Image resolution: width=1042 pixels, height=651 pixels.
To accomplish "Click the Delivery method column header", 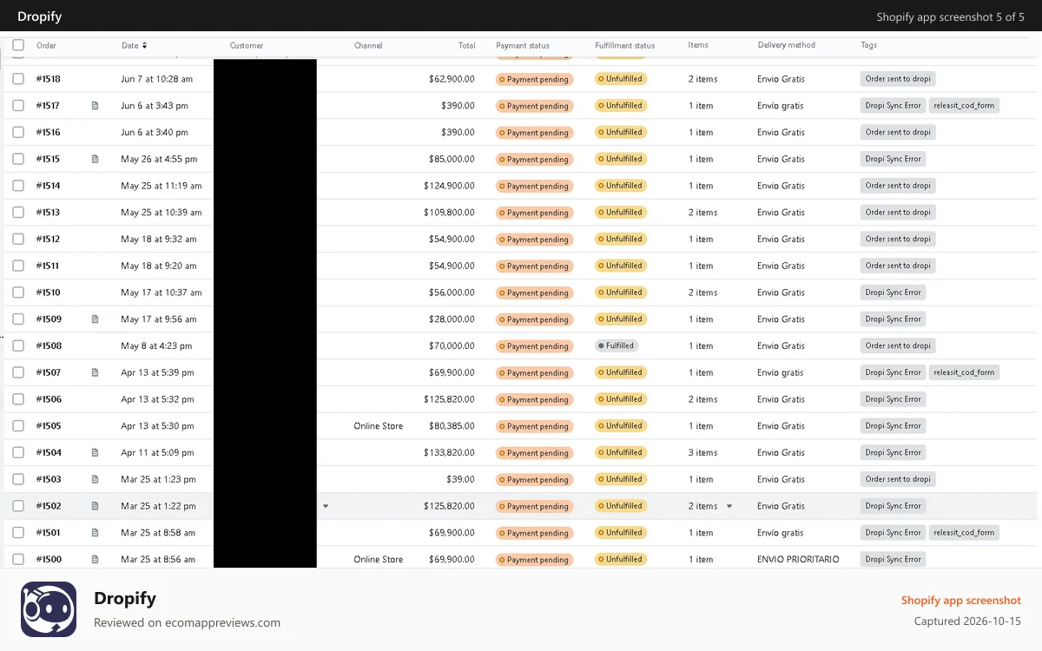I will tap(786, 45).
